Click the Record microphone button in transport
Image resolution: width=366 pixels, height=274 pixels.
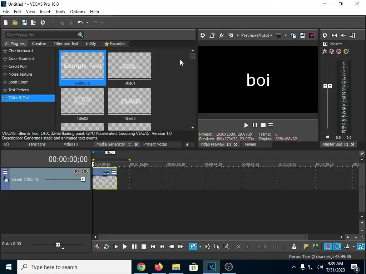97,247
